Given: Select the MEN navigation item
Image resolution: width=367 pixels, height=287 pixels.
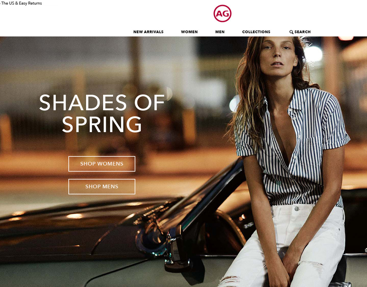Looking at the screenshot, I should (x=220, y=32).
